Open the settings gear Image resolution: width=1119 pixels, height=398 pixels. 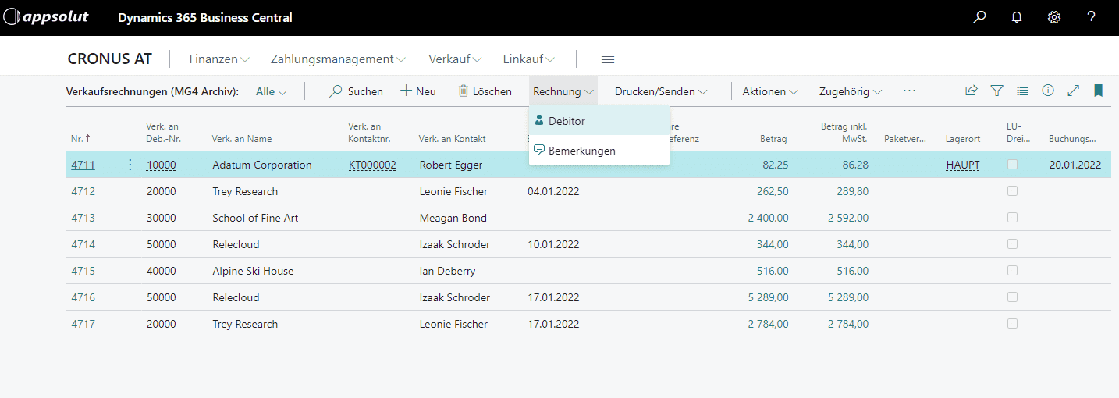click(x=1054, y=18)
